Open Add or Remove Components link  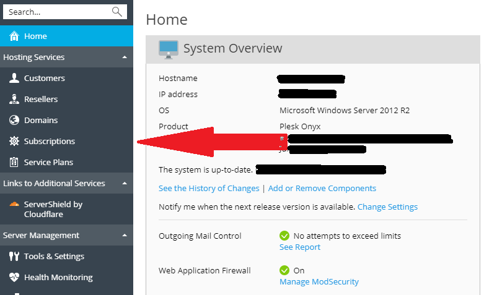click(322, 188)
